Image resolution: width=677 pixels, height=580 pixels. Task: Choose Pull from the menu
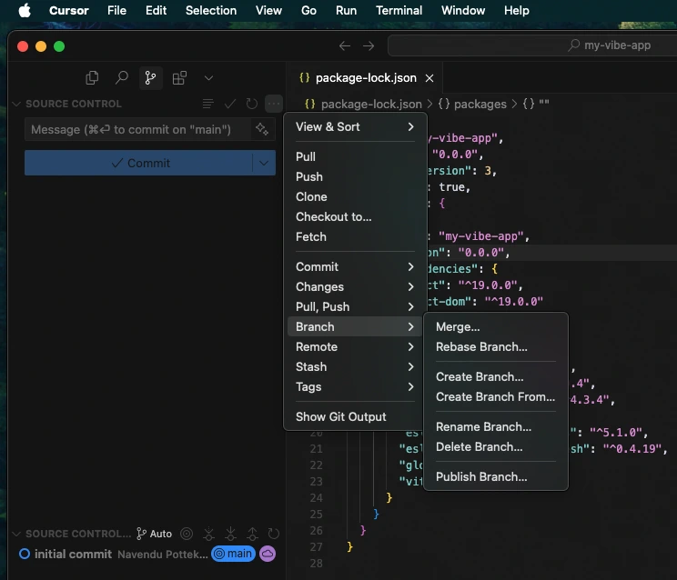[355, 156]
